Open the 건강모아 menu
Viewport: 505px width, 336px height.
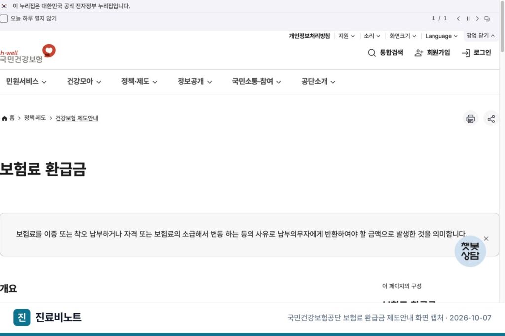[x=84, y=82]
